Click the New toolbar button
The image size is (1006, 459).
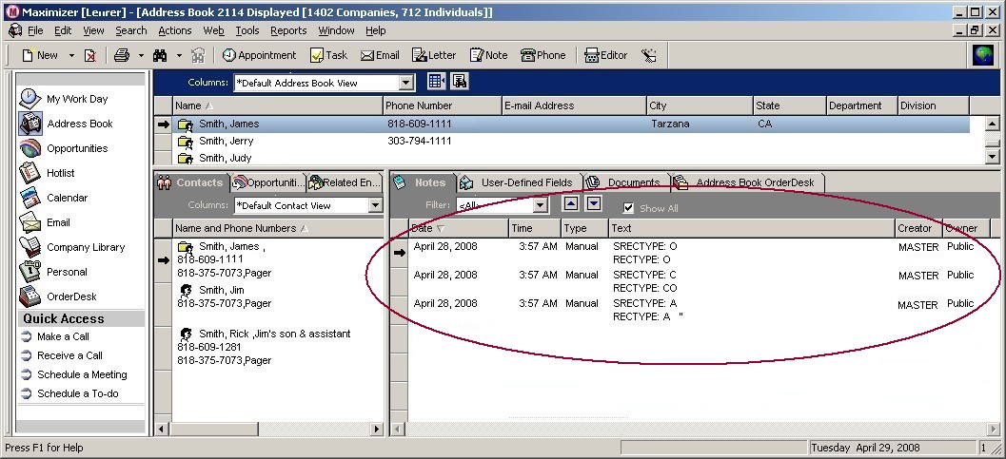[40, 55]
